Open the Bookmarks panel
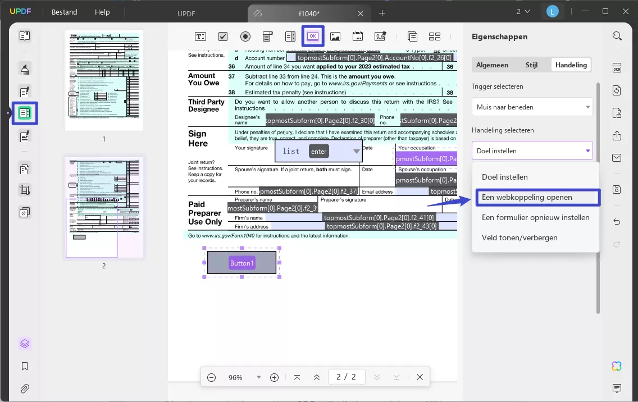This screenshot has width=638, height=402. click(24, 366)
